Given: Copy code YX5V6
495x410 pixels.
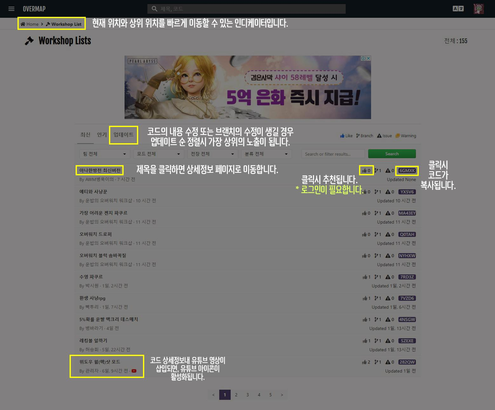Looking at the screenshot, I should pyautogui.click(x=407, y=192).
